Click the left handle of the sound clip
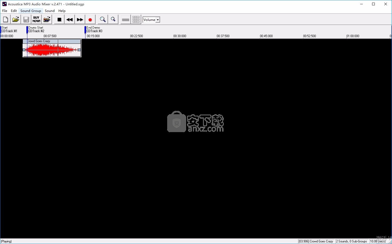This screenshot has width=392, height=244. [x=24, y=50]
